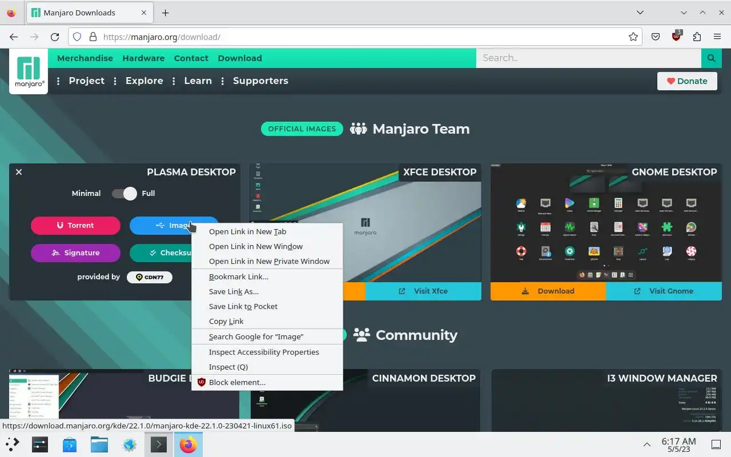Click the Firefox icon in the taskbar
Screen dimensions: 731x457
coord(188,444)
